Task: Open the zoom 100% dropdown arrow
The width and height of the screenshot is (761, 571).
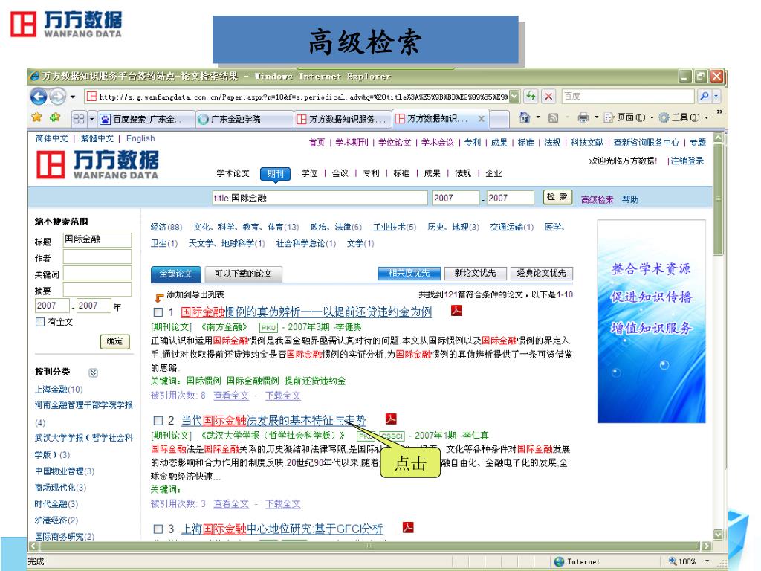Action: click(707, 561)
